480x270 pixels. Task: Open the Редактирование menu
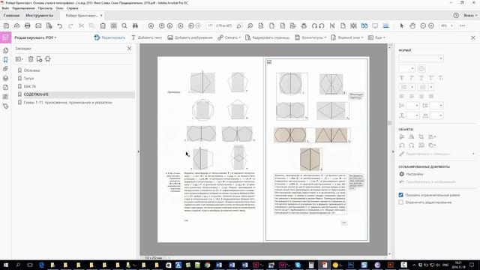point(23,8)
